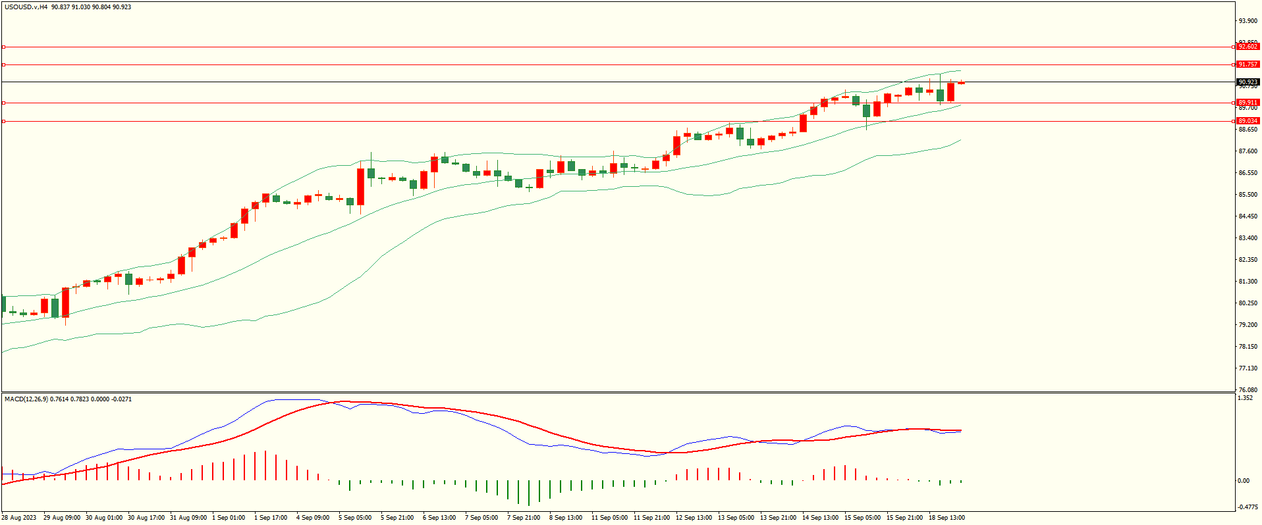Screen dimensions: 1262x525
Task: Click the 7 Sep 21:00 time label
Action: (524, 518)
